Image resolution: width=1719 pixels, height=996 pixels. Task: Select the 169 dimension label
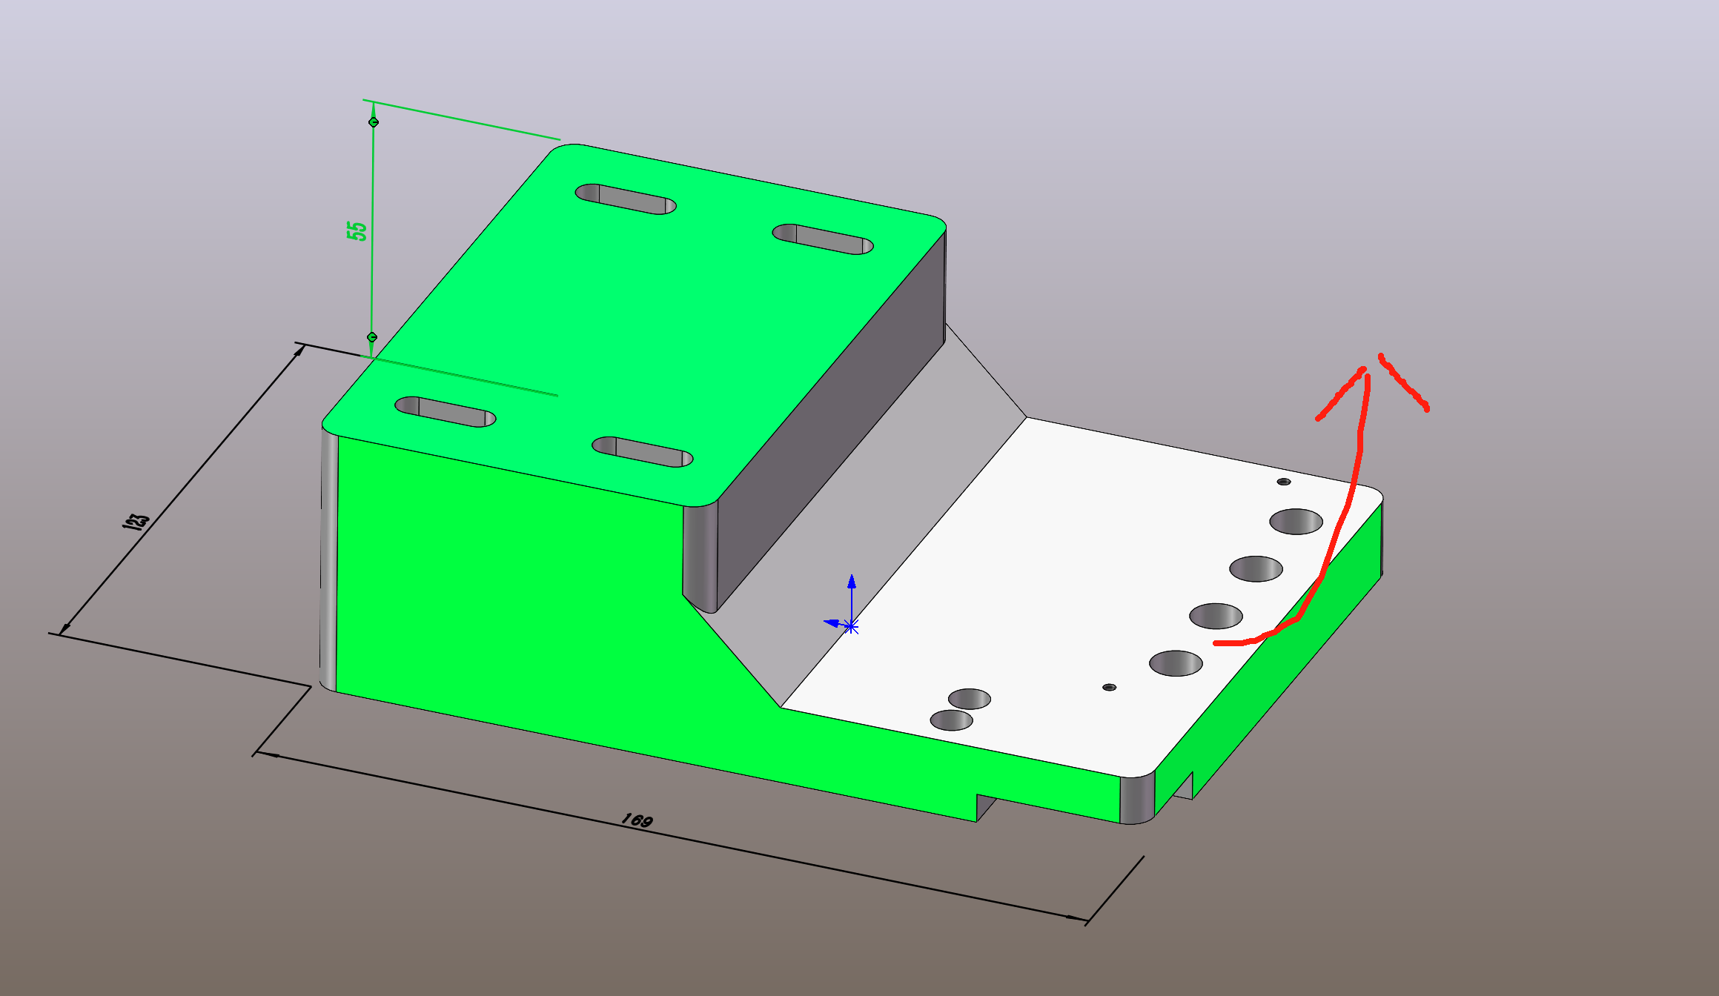(636, 820)
